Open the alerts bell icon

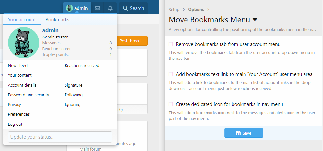coord(110,8)
